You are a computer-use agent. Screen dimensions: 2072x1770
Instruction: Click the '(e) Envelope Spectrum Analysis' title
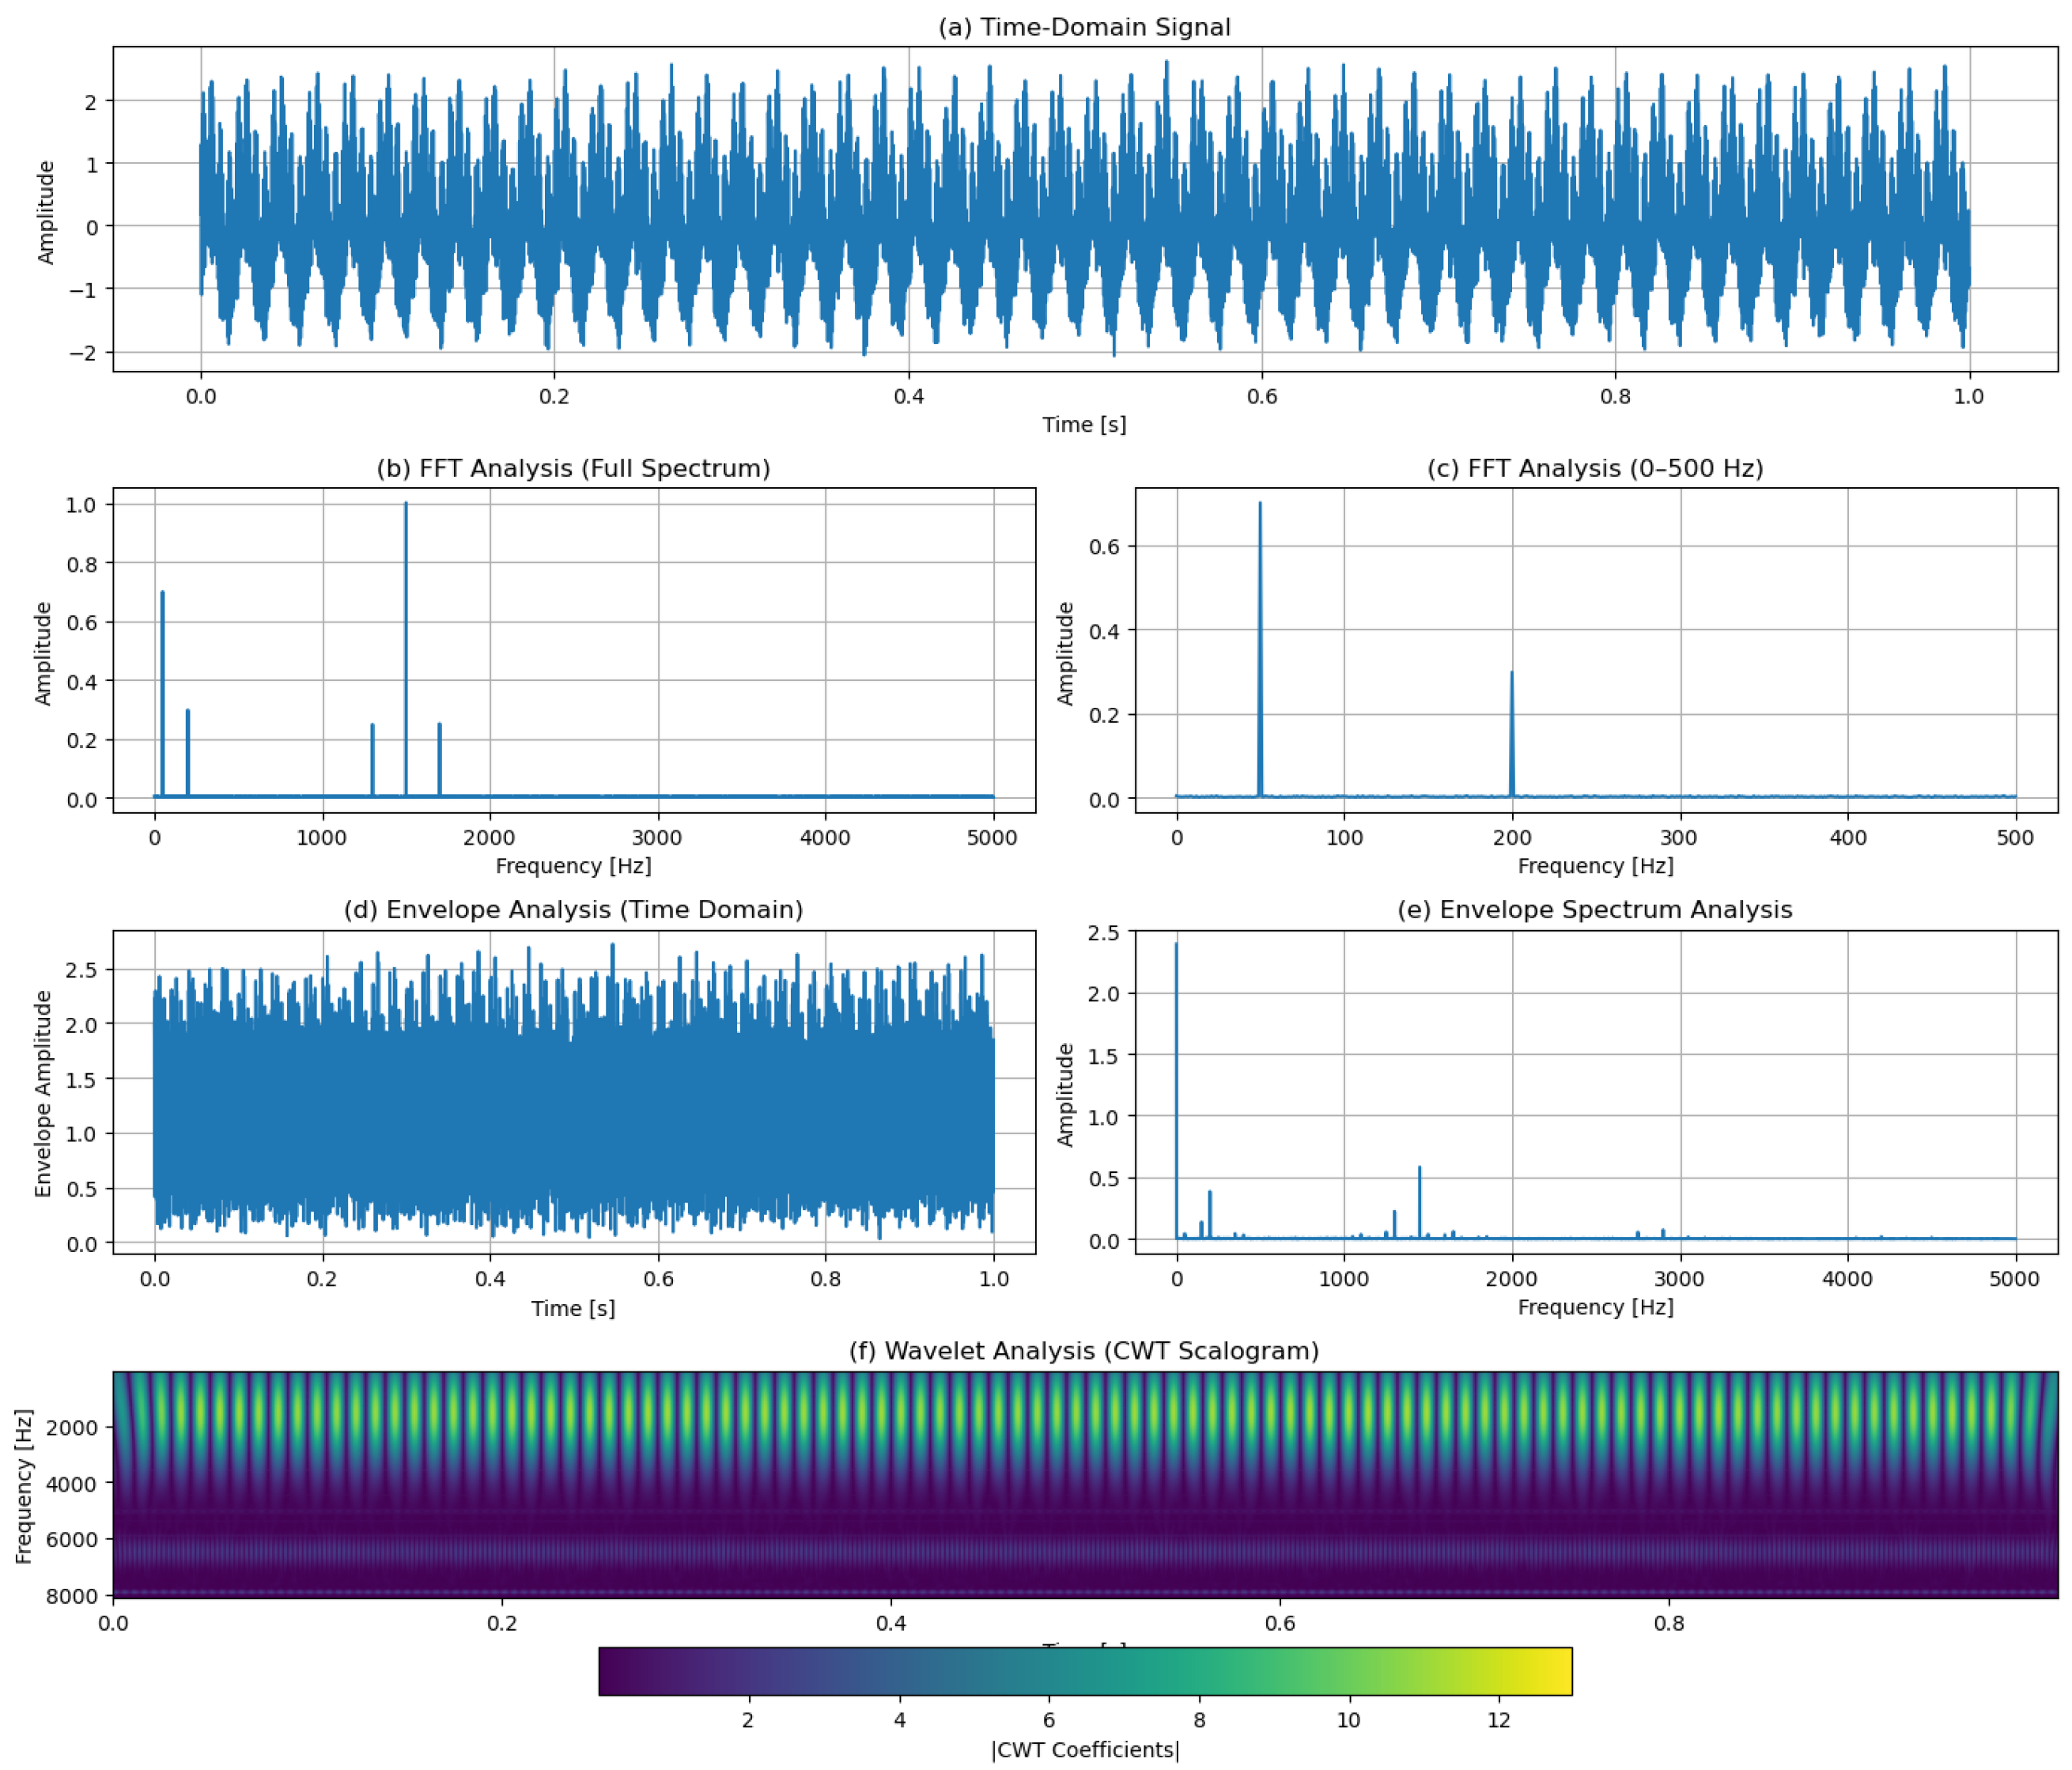(x=1595, y=909)
